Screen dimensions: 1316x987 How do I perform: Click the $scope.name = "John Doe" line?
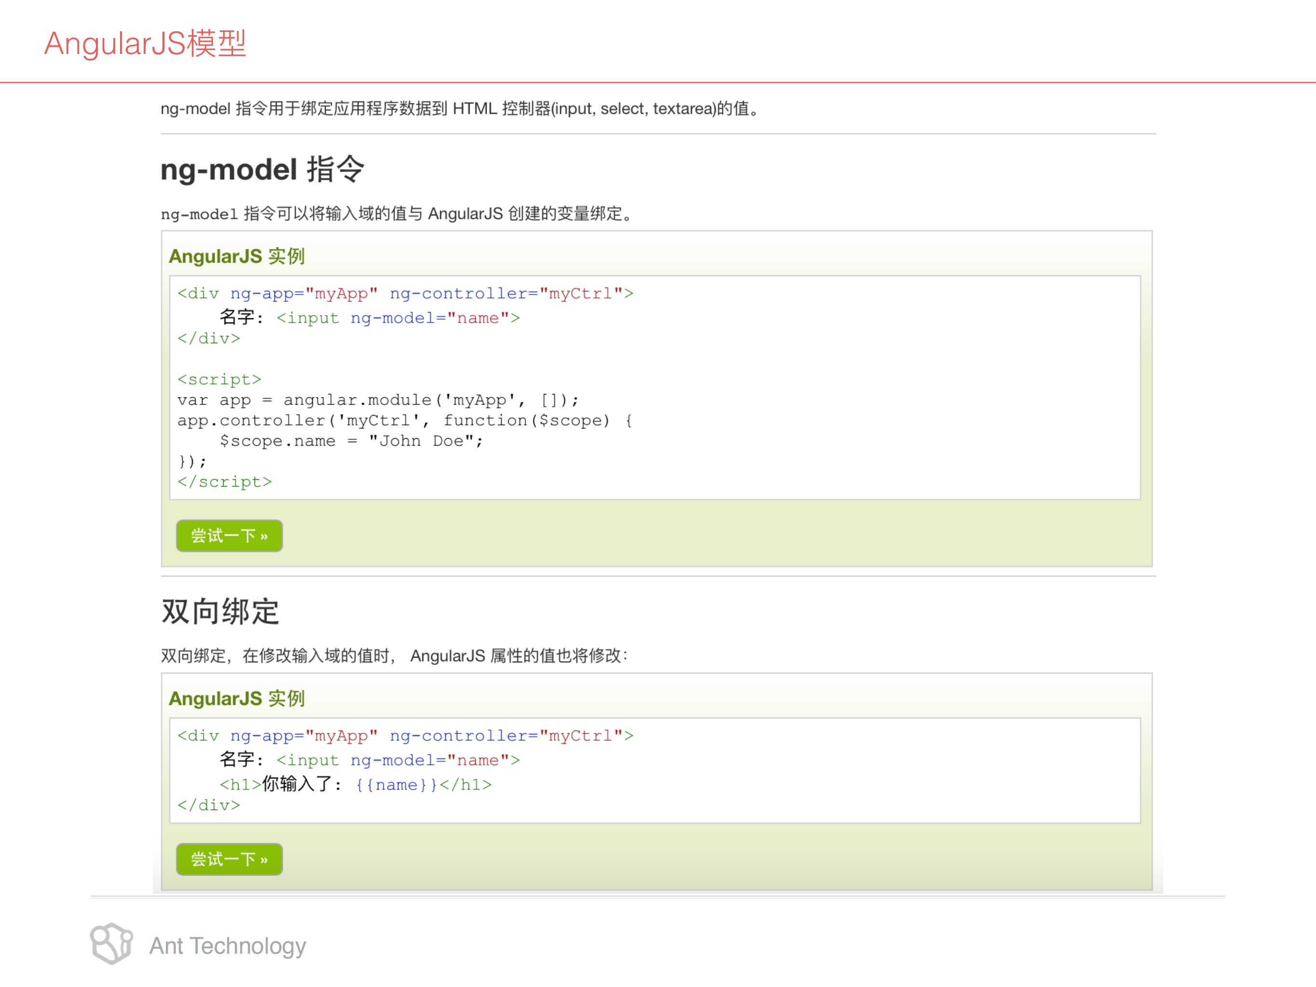click(351, 440)
